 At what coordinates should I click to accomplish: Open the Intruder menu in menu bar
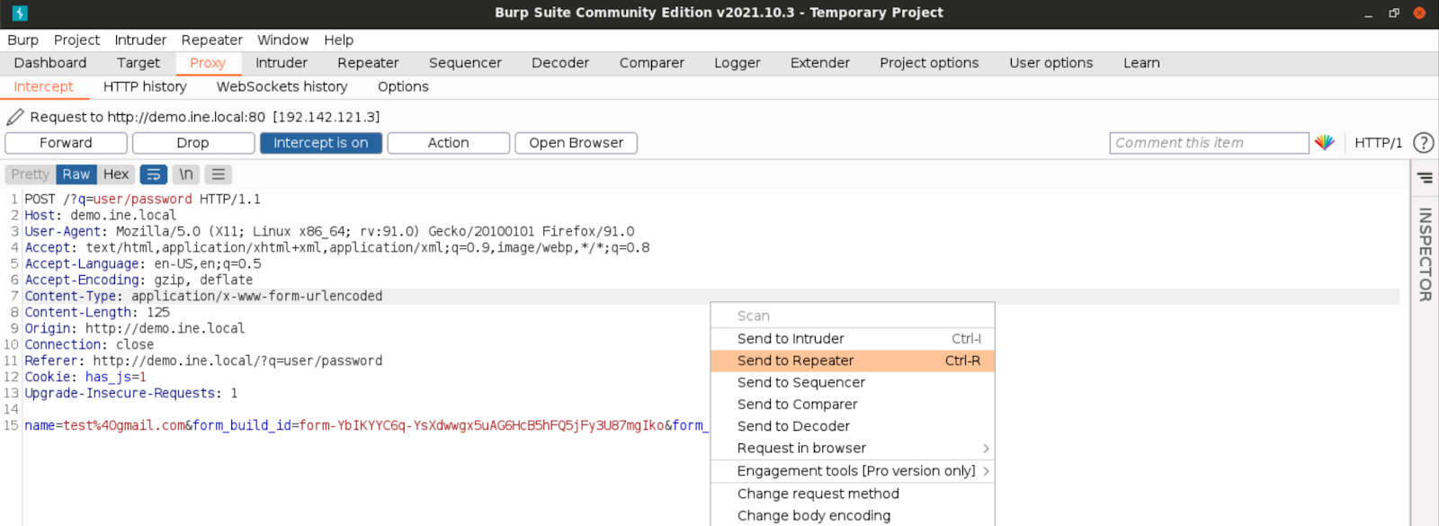140,40
